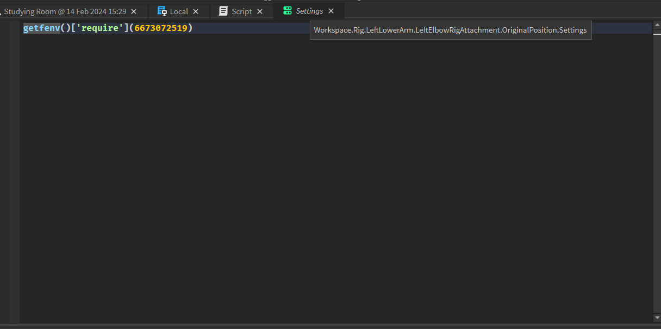Click the getfenv keyword in the code
The width and height of the screenshot is (661, 329).
41,28
